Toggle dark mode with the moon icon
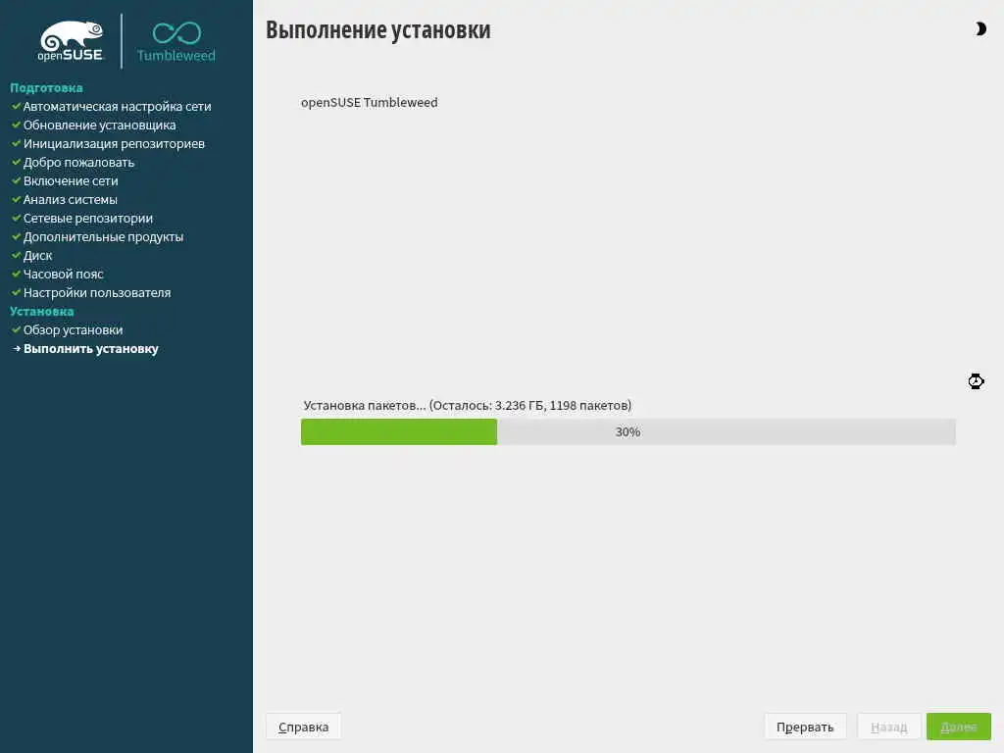Image resolution: width=1004 pixels, height=753 pixels. click(x=980, y=28)
